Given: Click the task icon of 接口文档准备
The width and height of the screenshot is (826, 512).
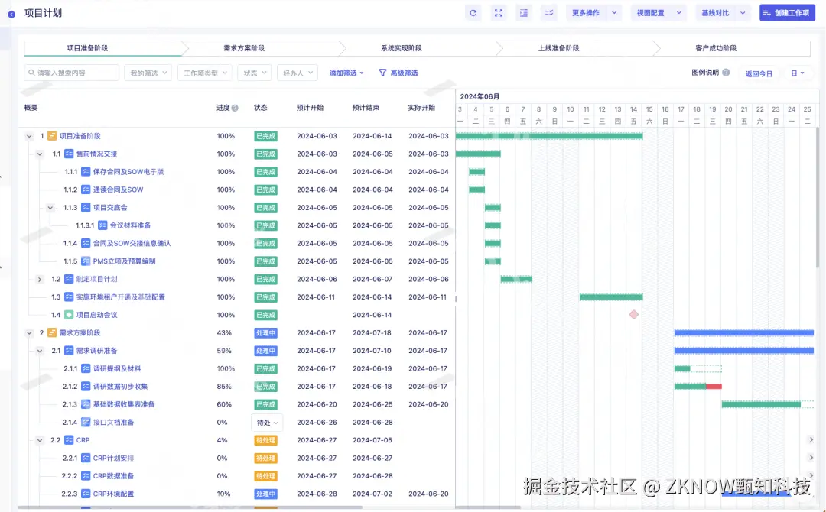Looking at the screenshot, I should pos(86,423).
